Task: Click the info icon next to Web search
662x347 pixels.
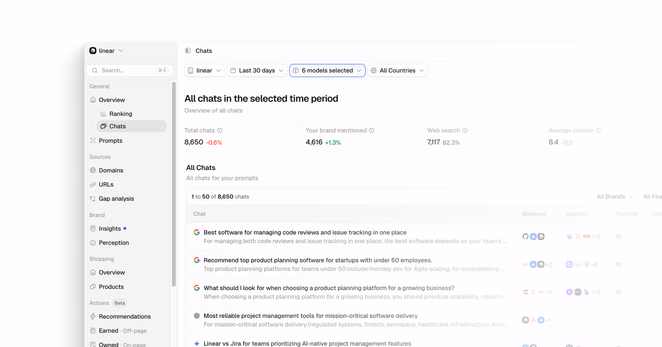Action: click(465, 130)
